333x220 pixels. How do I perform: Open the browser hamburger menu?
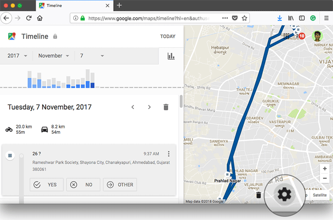326,18
